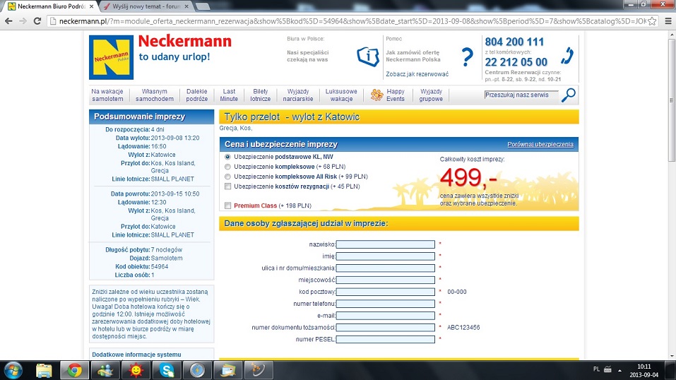Screen dimensions: 676x380
Task: Click the numer dokumentu tożsamości field
Action: pos(386,328)
